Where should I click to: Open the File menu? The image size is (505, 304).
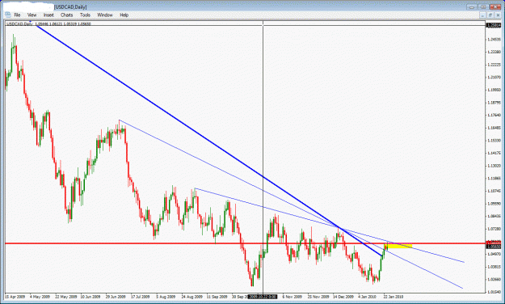coord(17,15)
